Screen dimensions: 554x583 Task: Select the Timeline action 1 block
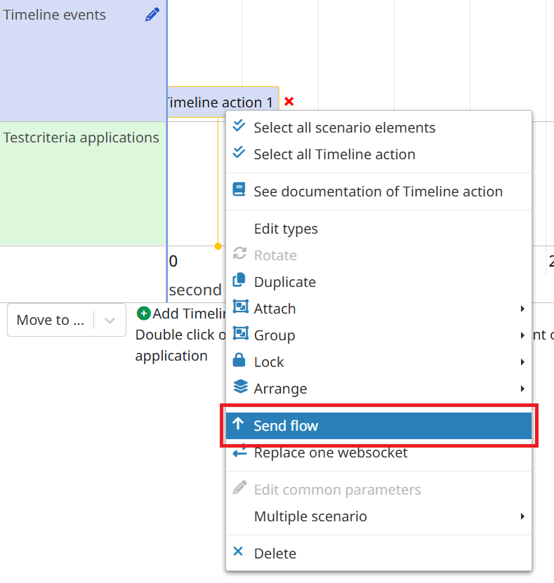(223, 102)
